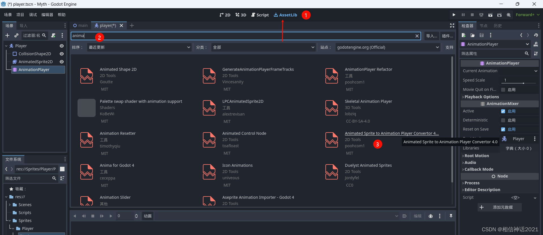Switch to the 2D workspace
543x235 pixels.
[x=225, y=15]
